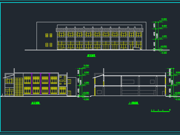Click the patterned roof band on the top elevation
180x135 pixels.
click(100, 30)
